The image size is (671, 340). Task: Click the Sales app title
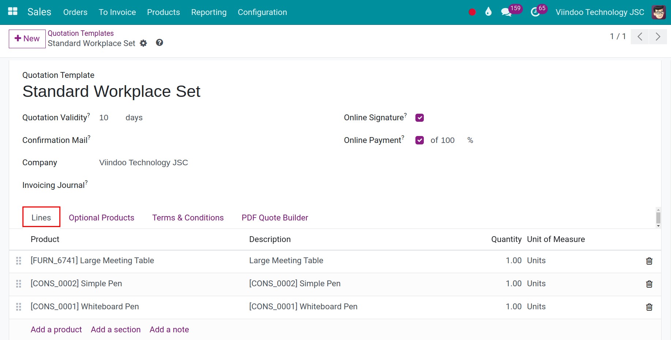39,12
